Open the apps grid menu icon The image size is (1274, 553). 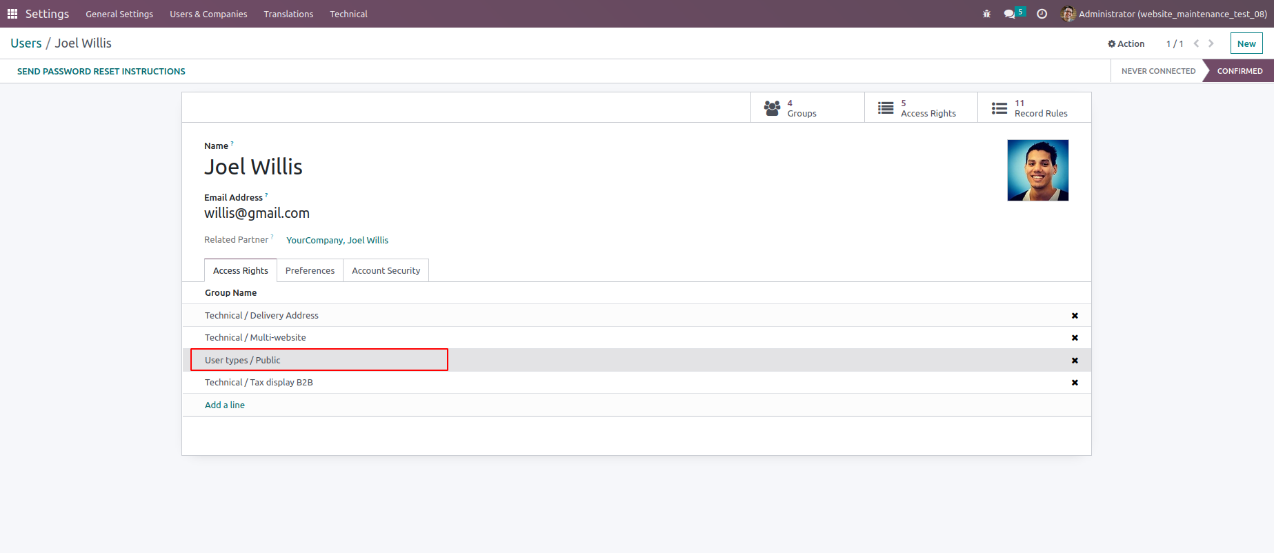point(12,14)
